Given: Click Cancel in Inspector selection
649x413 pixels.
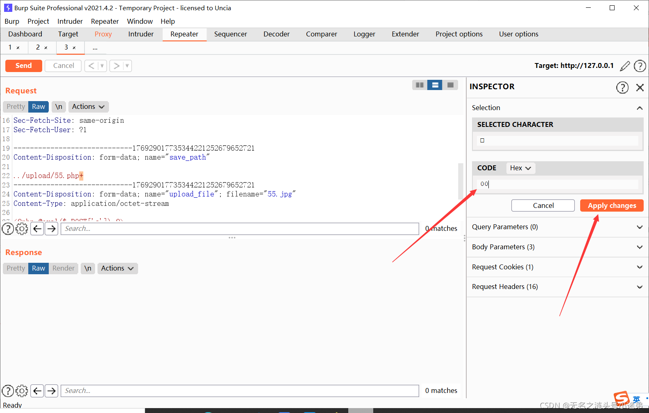Looking at the screenshot, I should pyautogui.click(x=543, y=205).
